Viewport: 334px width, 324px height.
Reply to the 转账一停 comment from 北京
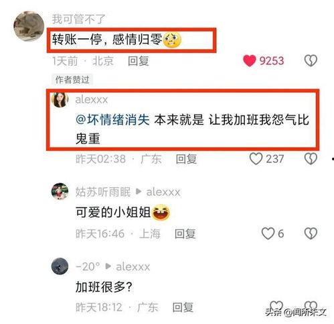point(139,61)
